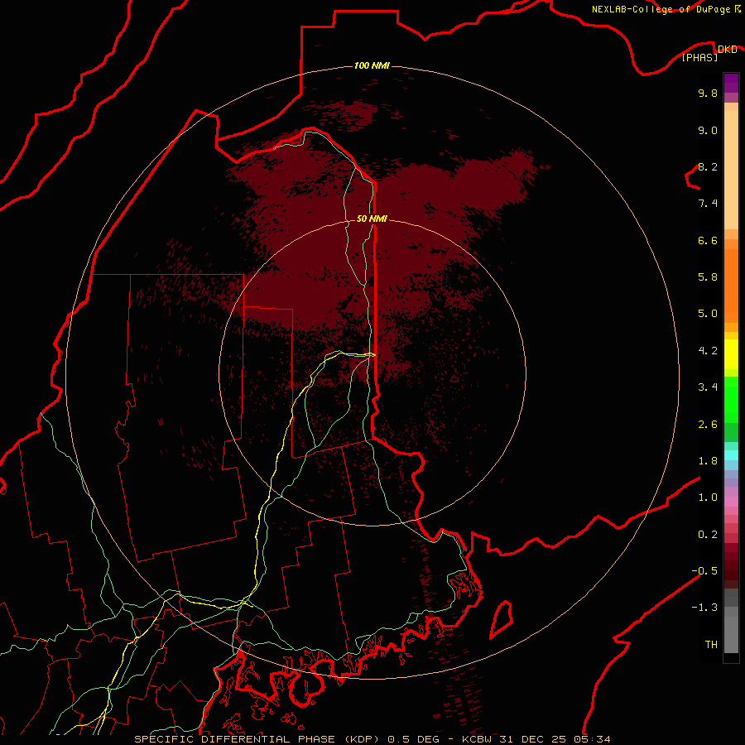This screenshot has height=745, width=745.
Task: Click the Specific Differential Phase KDP title
Action: point(257,739)
